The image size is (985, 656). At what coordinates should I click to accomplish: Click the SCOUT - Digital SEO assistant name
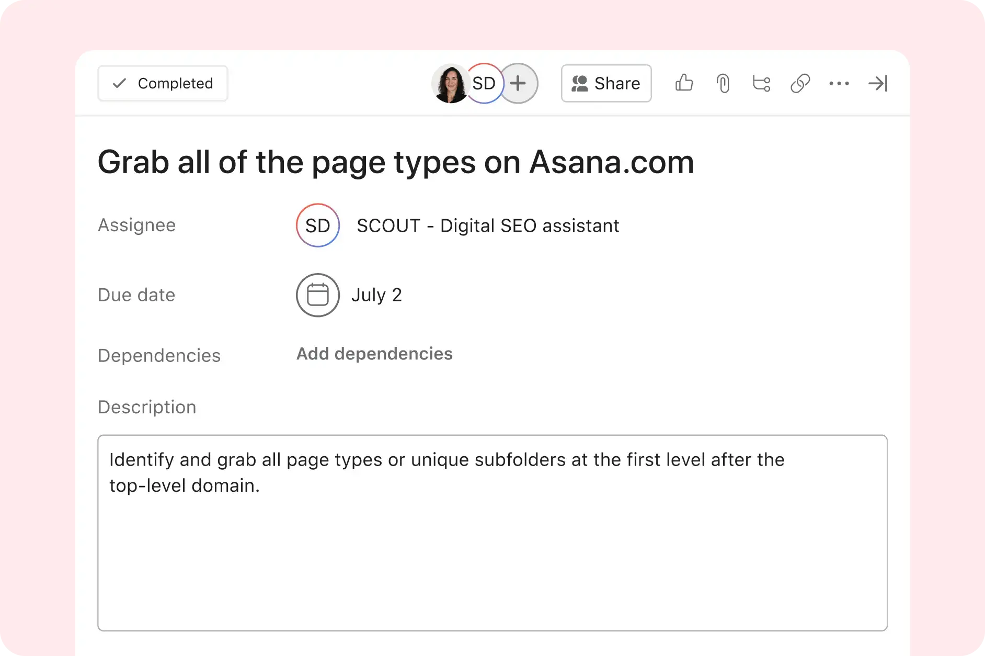click(488, 225)
